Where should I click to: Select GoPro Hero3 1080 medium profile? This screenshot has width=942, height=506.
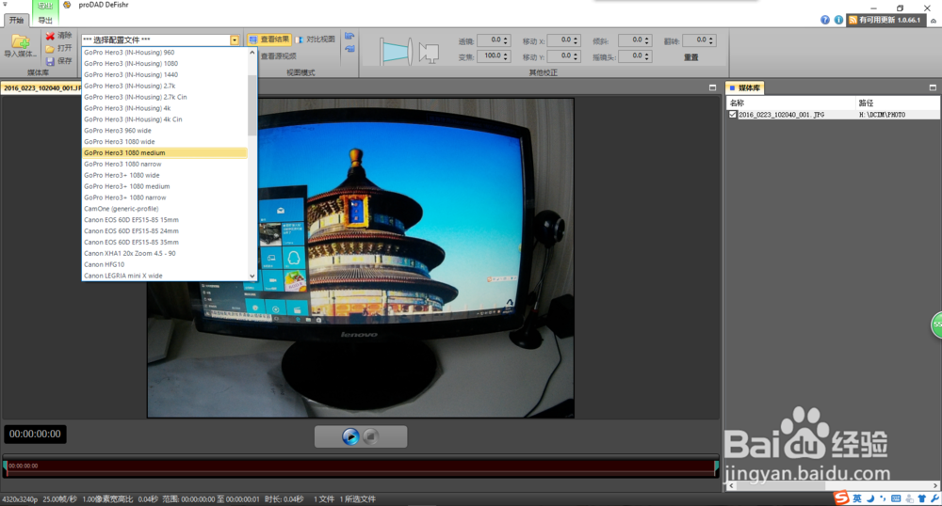[x=164, y=153]
